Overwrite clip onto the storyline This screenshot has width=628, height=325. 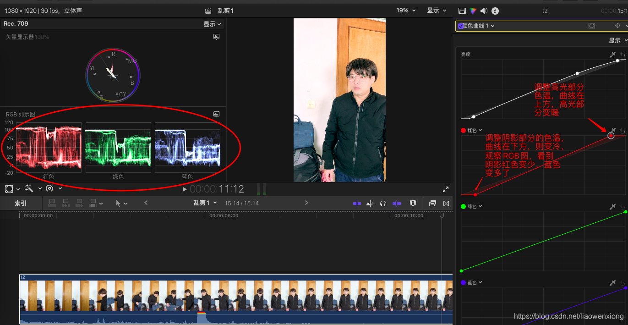click(x=93, y=203)
